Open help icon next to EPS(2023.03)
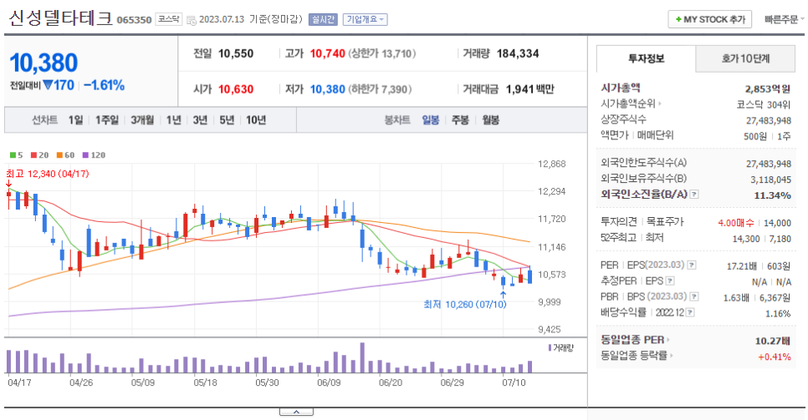The image size is (808, 420). (x=692, y=265)
